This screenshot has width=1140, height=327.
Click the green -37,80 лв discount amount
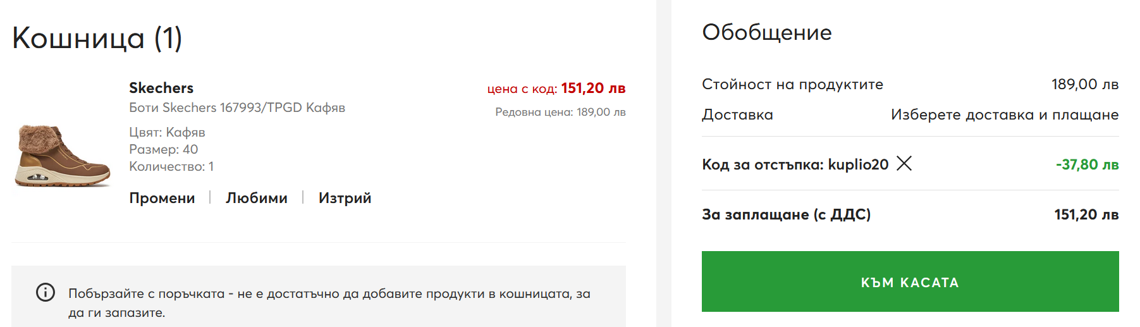[x=1087, y=164]
